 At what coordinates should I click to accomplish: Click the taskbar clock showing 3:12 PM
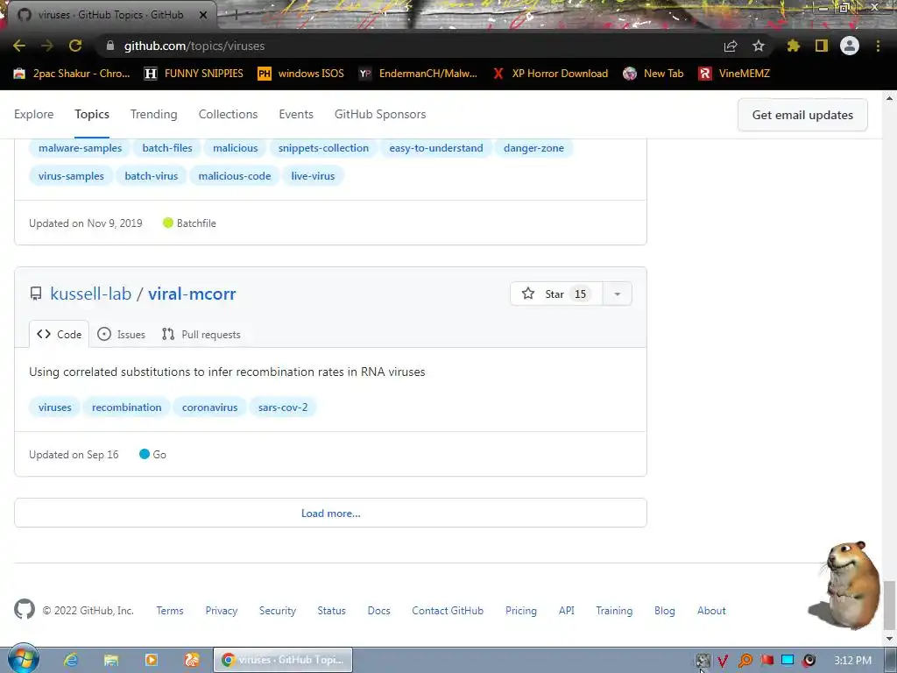[852, 661]
